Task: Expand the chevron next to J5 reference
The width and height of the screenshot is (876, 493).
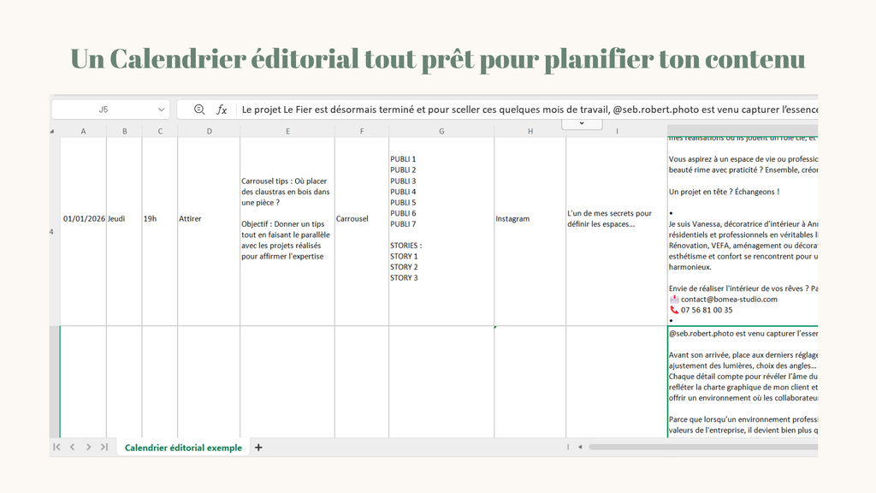Action: point(163,109)
